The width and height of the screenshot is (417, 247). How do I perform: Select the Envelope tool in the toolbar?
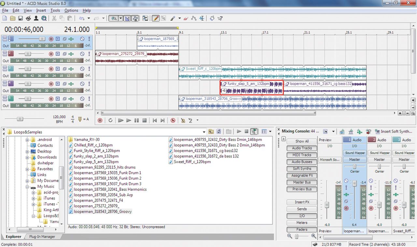click(x=194, y=19)
